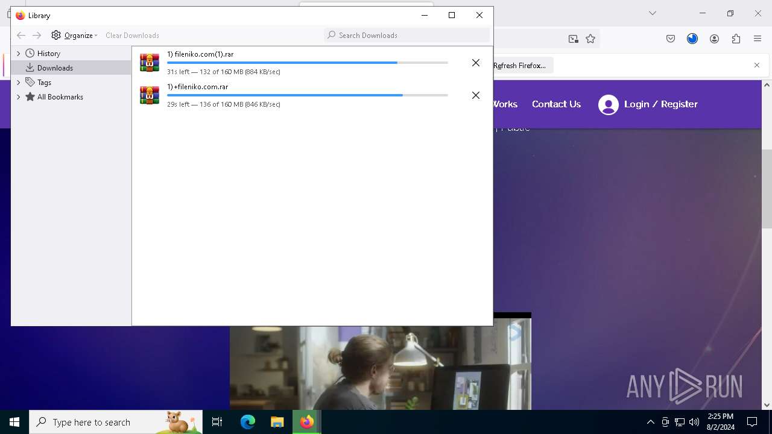Image resolution: width=772 pixels, height=434 pixels.
Task: Launch Microsoft Edge from taskbar
Action: coord(248,422)
